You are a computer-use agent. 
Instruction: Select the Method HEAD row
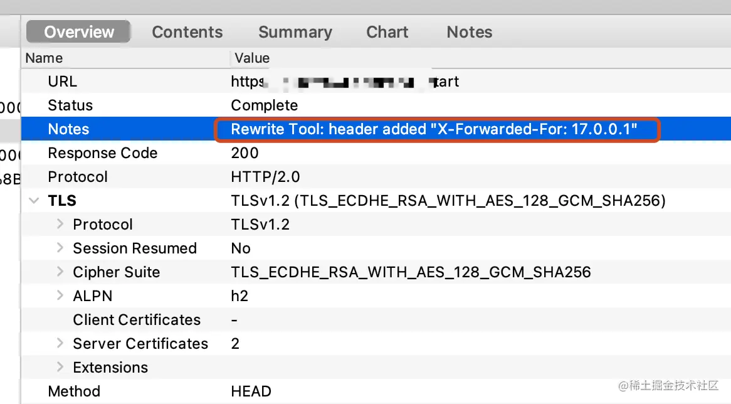click(x=376, y=391)
